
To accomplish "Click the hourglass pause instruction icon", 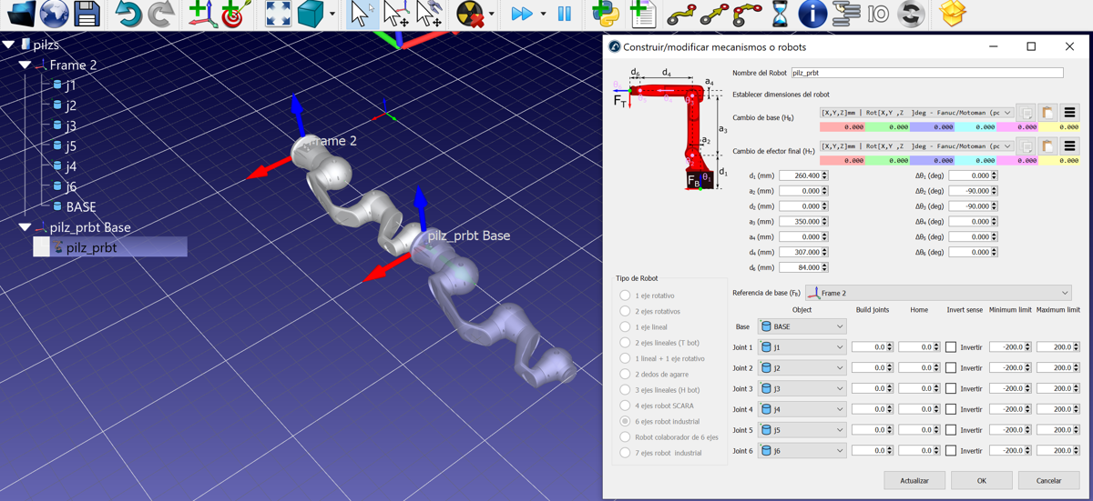I will (x=780, y=14).
